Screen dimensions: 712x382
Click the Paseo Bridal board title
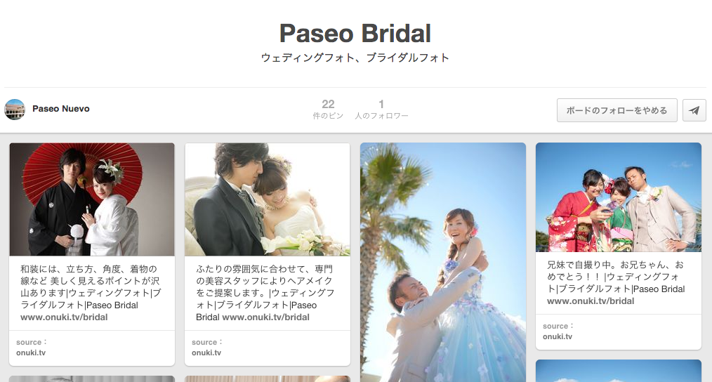coord(355,34)
